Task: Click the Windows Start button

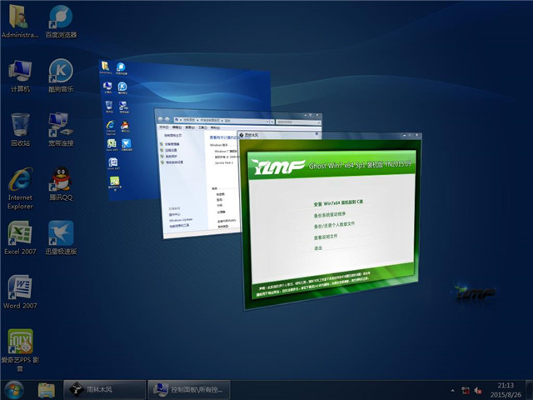Action: coord(13,389)
